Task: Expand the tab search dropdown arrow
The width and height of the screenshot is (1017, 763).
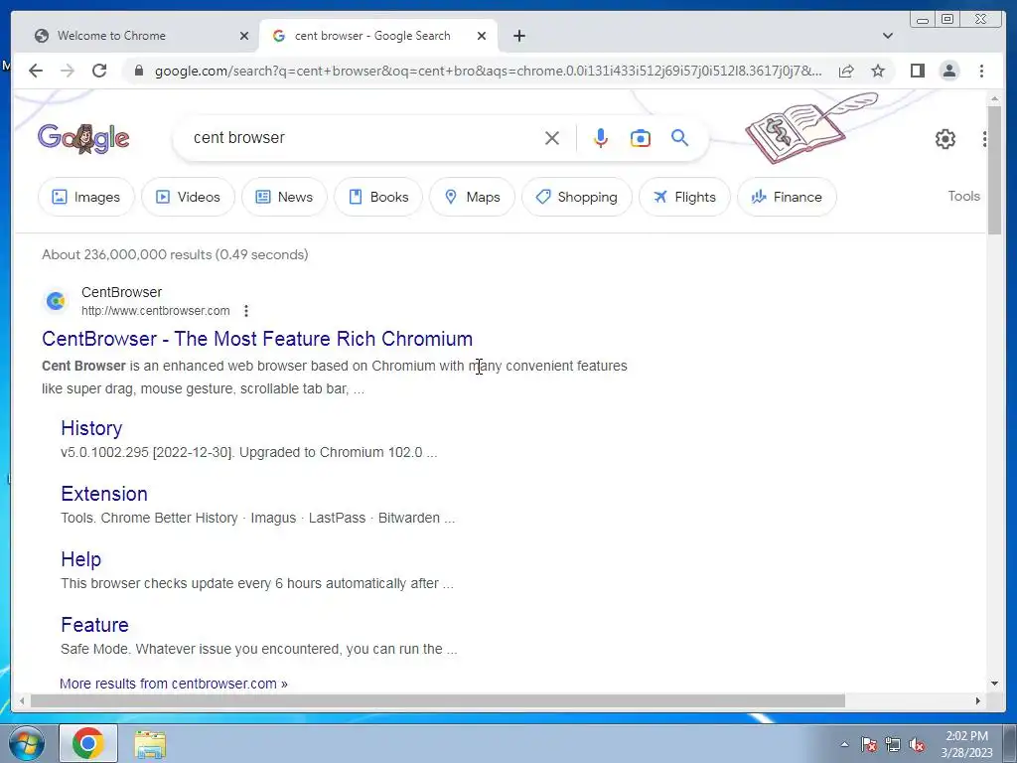Action: 888,36
